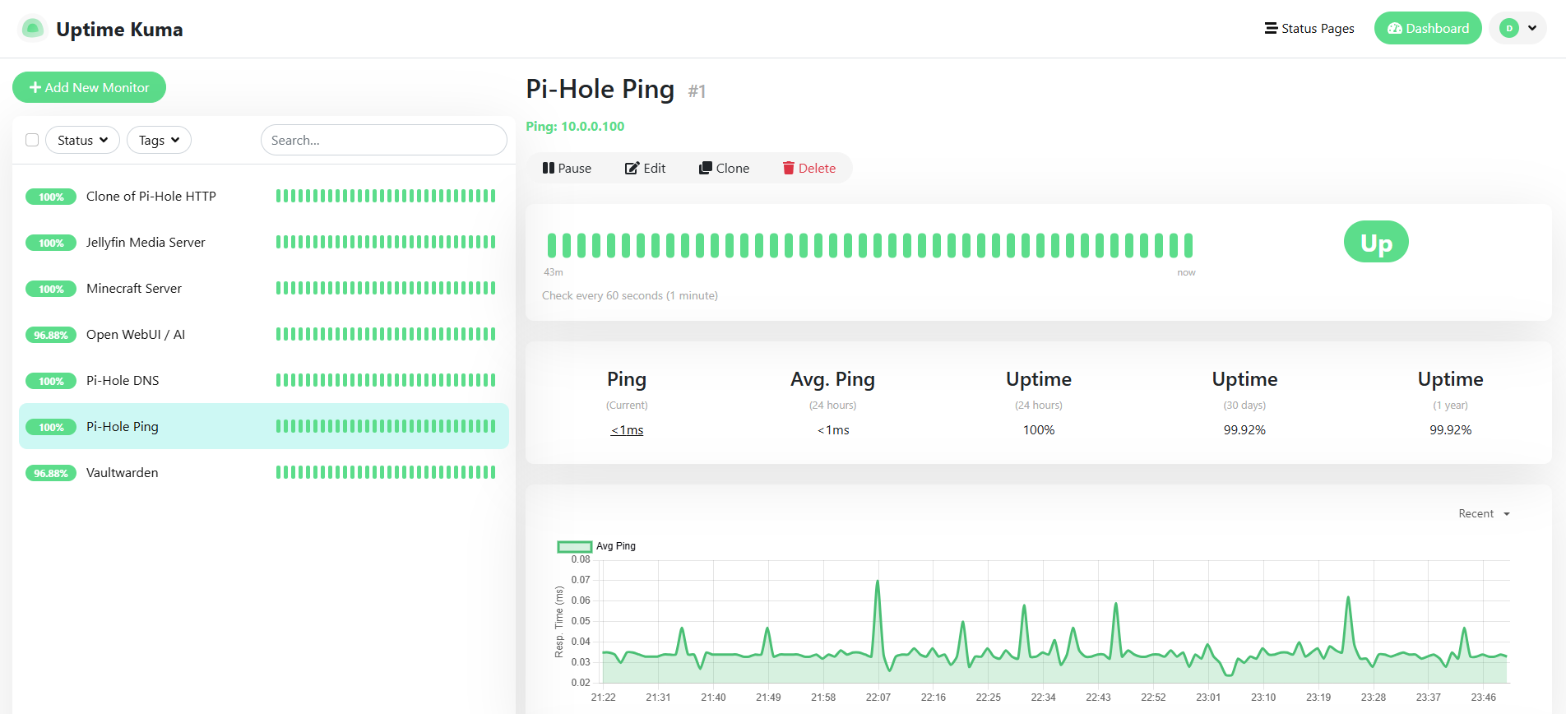Click the green Up status badge
1566x714 pixels.
(1376, 242)
